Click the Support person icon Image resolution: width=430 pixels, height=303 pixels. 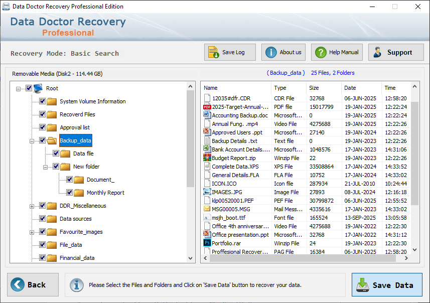(378, 52)
